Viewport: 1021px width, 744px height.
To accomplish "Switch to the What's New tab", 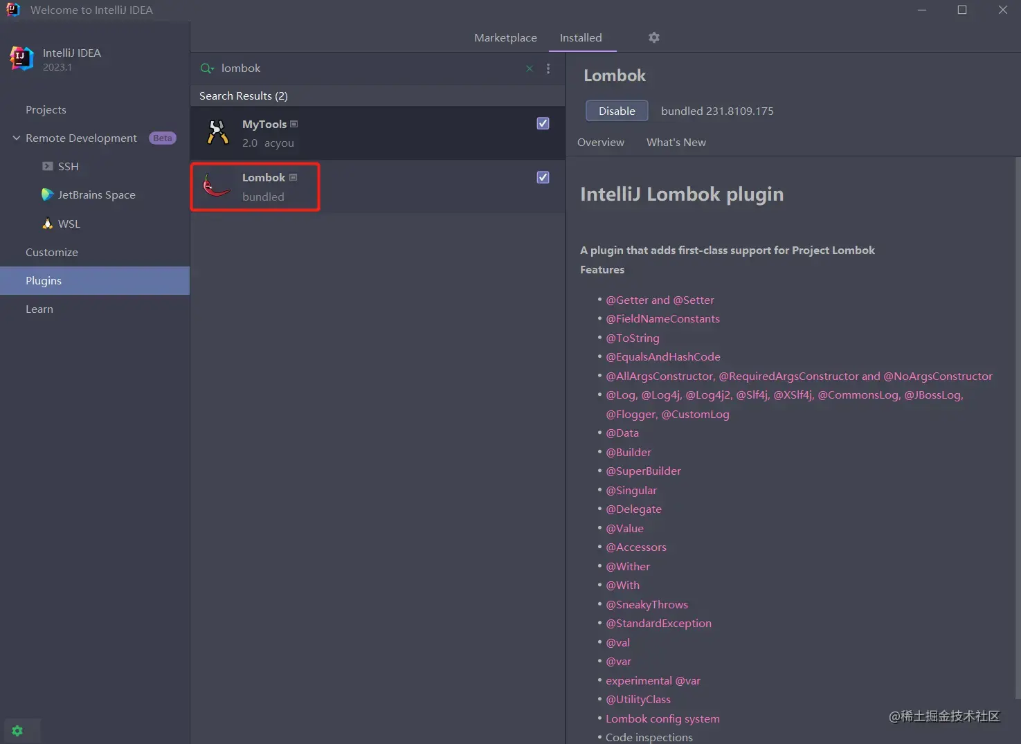I will [676, 142].
